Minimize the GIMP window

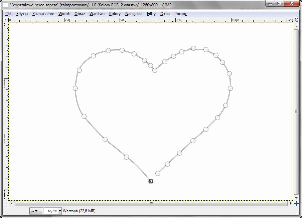pyautogui.click(x=270, y=3)
